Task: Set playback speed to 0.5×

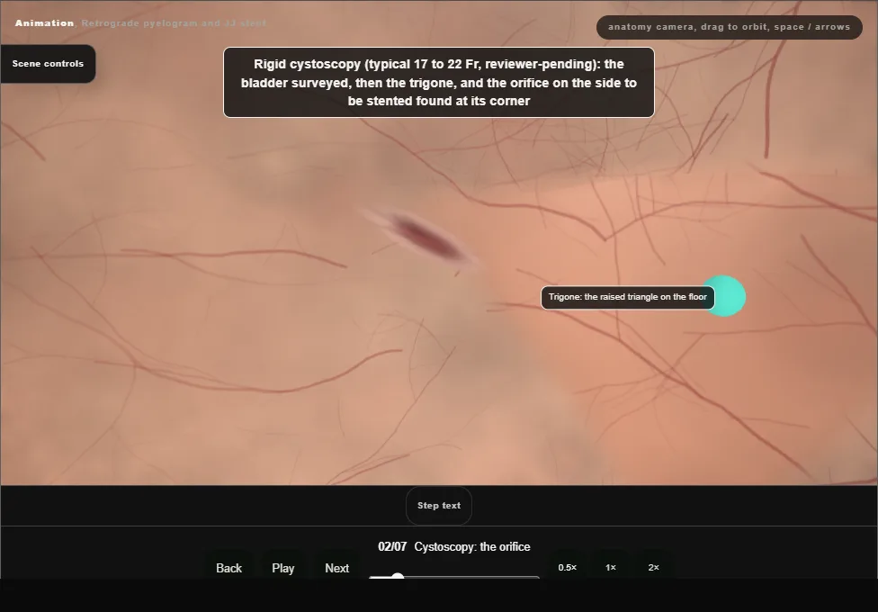Action: click(x=568, y=568)
